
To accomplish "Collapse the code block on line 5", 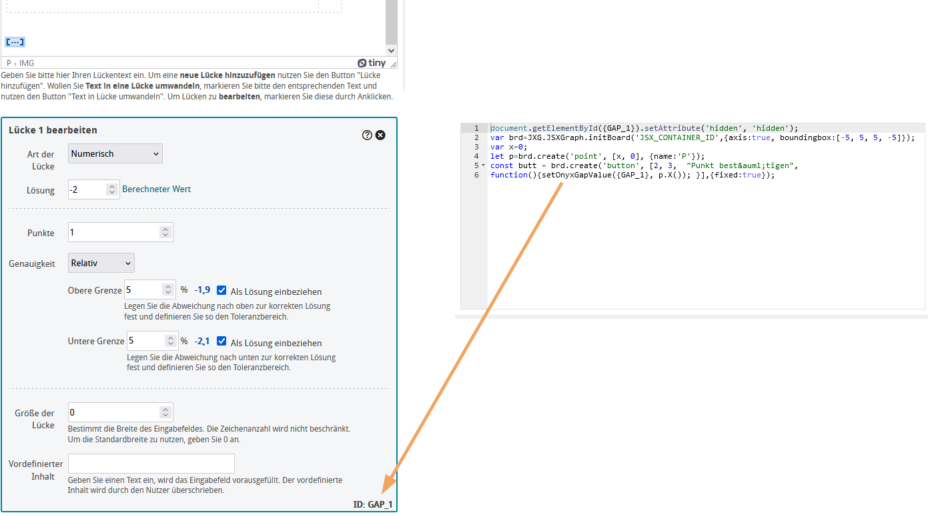I will [x=482, y=165].
